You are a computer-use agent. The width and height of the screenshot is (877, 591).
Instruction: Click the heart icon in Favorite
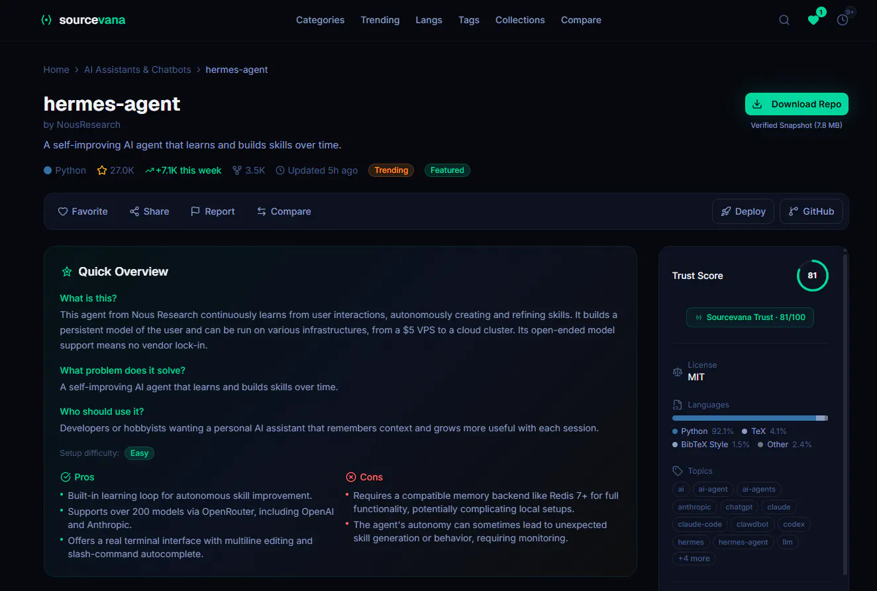tap(63, 211)
